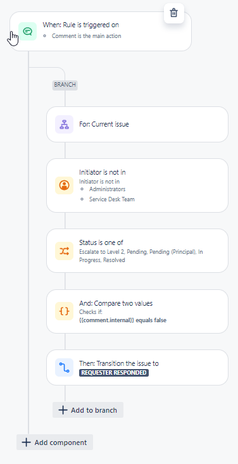This screenshot has width=238, height=464.
Task: Click plus icon next to Add to branch
Action: point(63,410)
